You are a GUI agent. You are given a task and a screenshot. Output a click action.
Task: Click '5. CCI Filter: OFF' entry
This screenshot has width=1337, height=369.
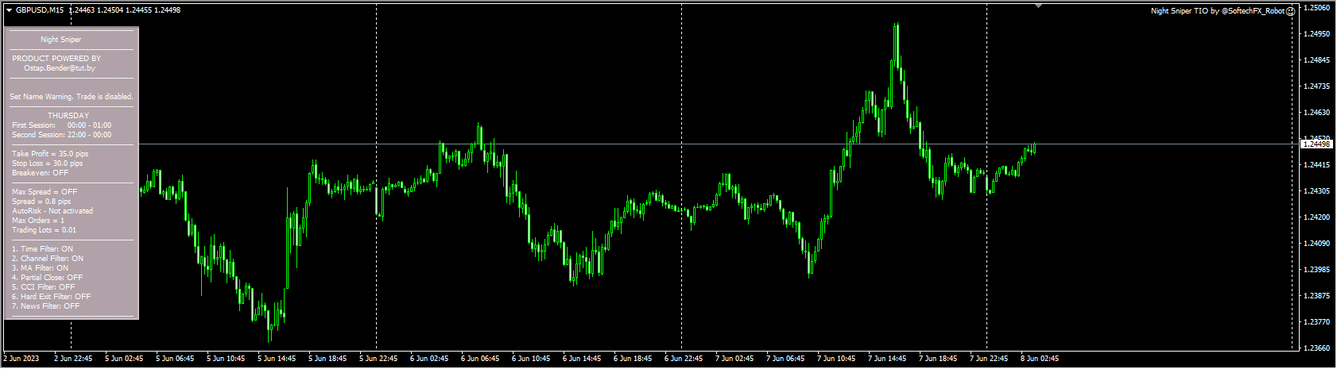pyautogui.click(x=44, y=287)
